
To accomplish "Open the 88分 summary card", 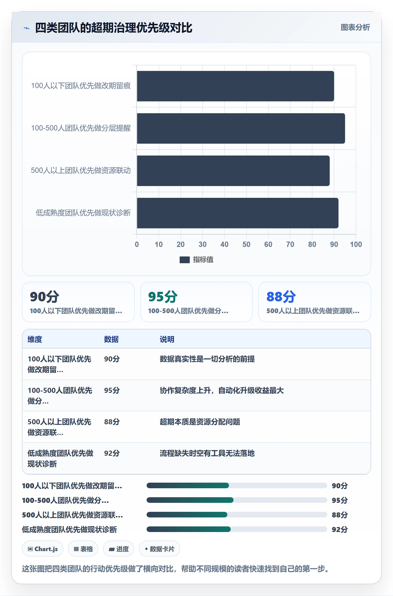I will click(315, 302).
